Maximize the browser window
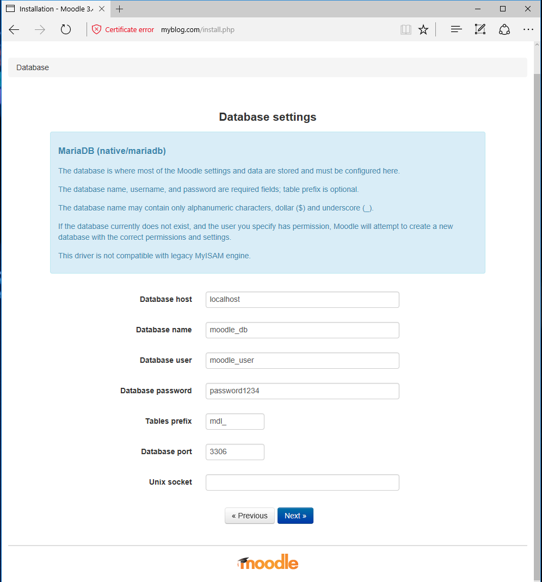542x582 pixels. click(503, 9)
